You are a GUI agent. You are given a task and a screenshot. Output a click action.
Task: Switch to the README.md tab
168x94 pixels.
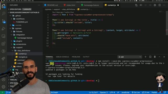click(51, 5)
